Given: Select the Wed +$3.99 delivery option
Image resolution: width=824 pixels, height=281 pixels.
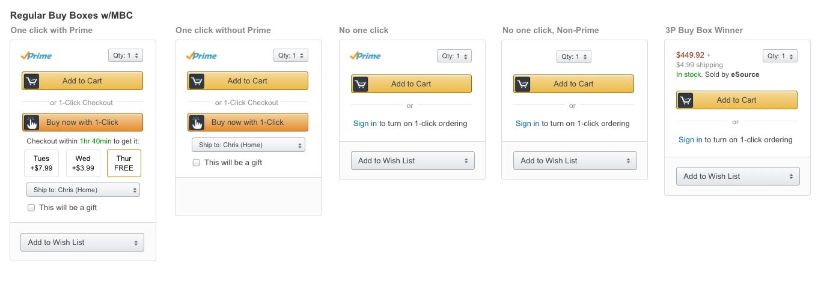Looking at the screenshot, I should [x=83, y=163].
